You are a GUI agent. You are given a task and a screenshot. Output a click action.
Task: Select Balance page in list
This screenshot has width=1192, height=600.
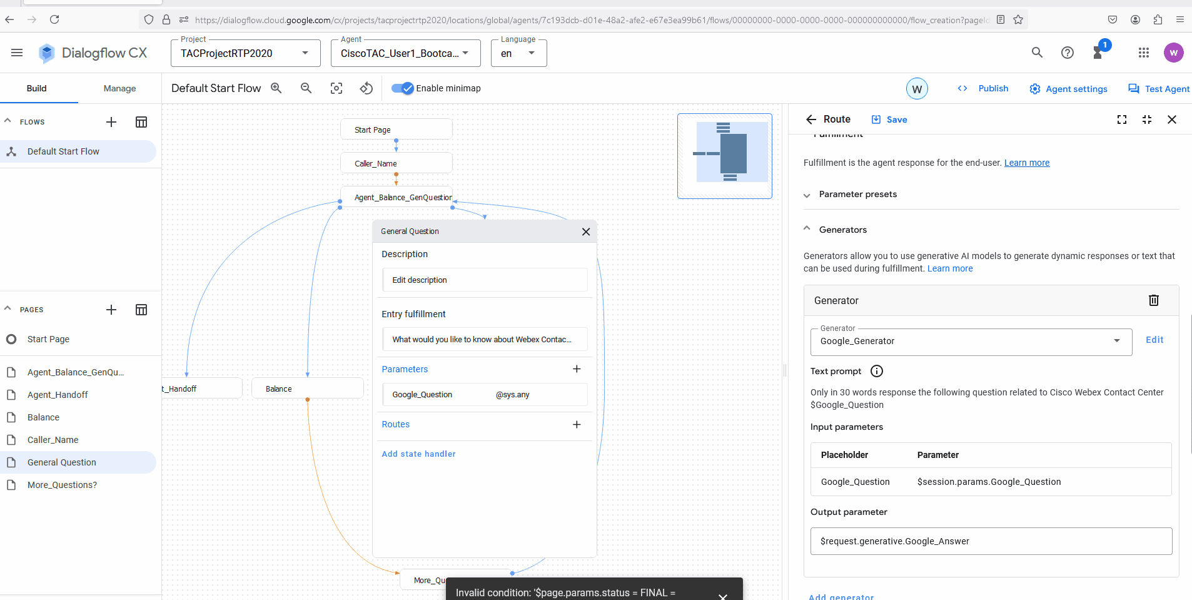pos(78,417)
